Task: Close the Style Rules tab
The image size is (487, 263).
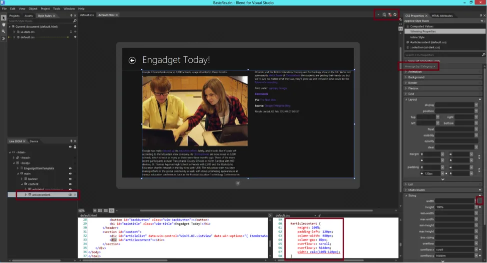Action: [x=54, y=16]
